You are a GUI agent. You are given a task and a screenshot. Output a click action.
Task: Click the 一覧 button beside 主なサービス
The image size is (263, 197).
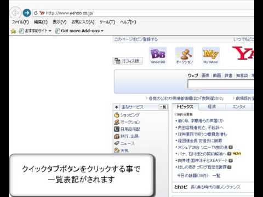(163, 107)
